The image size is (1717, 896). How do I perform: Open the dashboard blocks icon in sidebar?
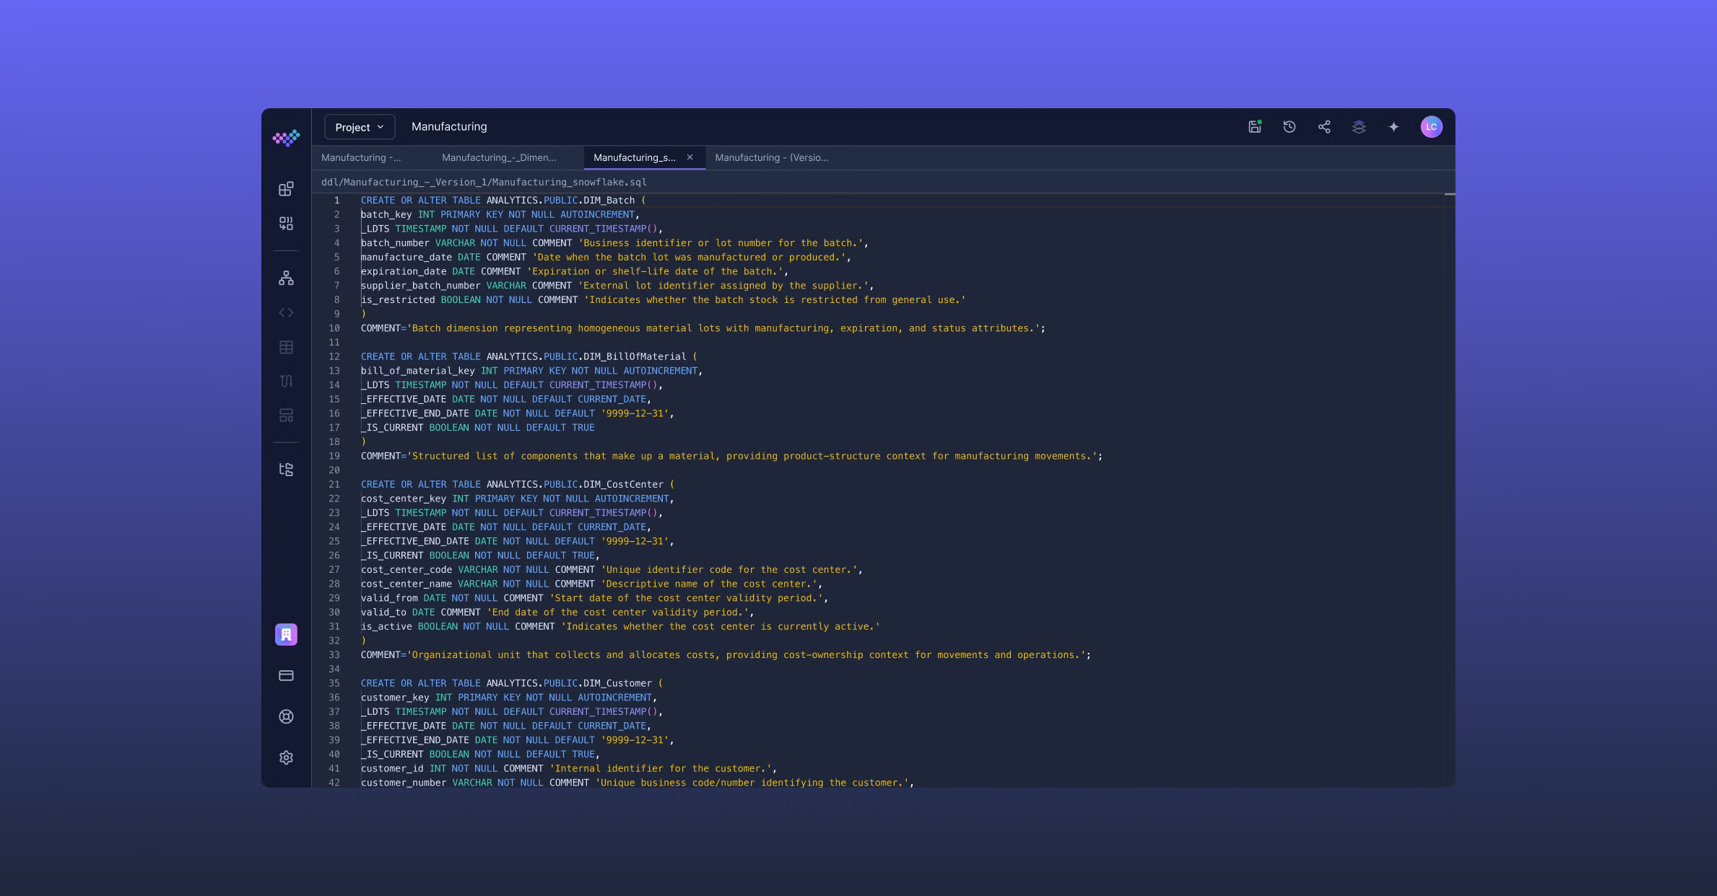286,189
